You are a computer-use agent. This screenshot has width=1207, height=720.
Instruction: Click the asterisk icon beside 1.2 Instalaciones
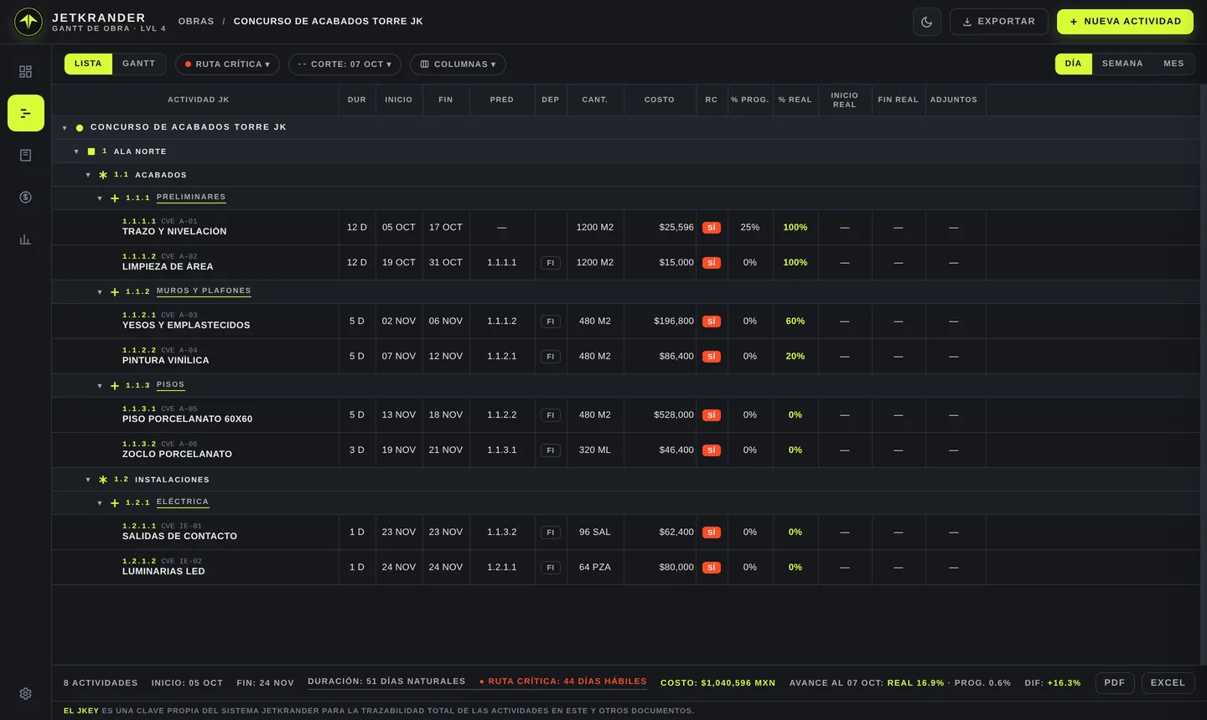103,480
